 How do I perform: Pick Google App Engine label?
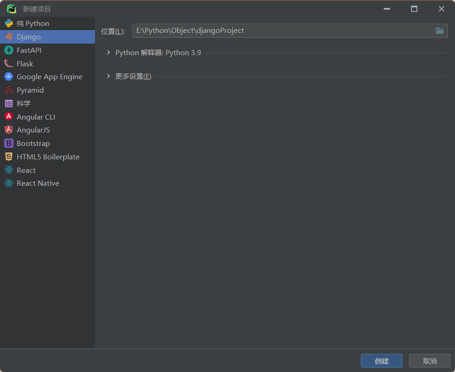click(50, 77)
